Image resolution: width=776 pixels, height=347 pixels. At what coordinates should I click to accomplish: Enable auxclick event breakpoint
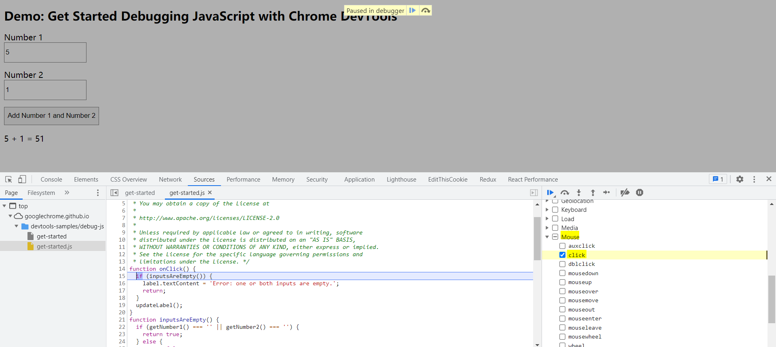[x=562, y=246]
